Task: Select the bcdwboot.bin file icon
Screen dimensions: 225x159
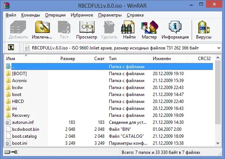Action: 8,129
